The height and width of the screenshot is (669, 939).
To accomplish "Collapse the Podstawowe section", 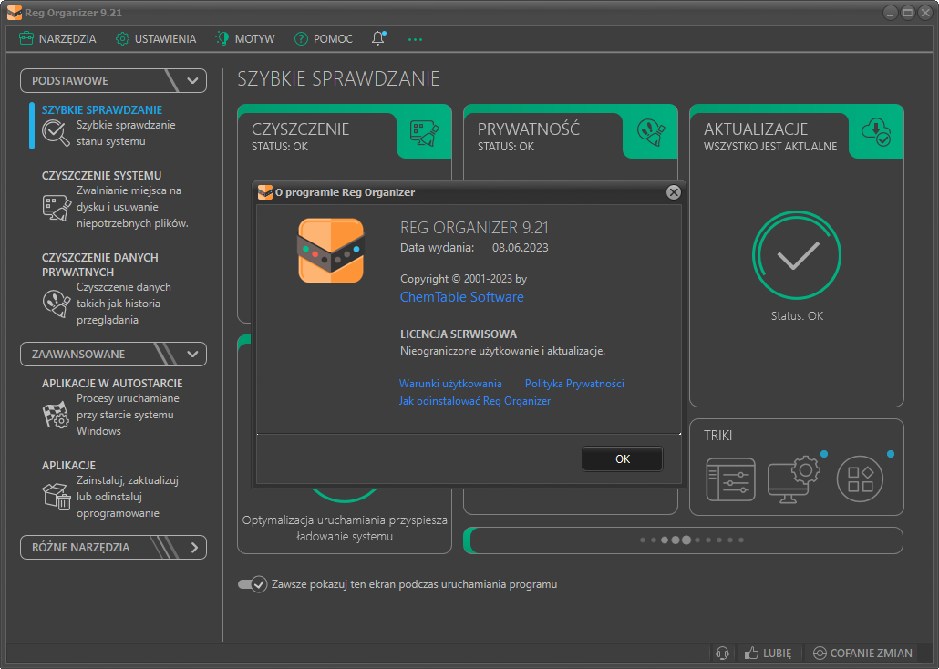I will click(113, 81).
